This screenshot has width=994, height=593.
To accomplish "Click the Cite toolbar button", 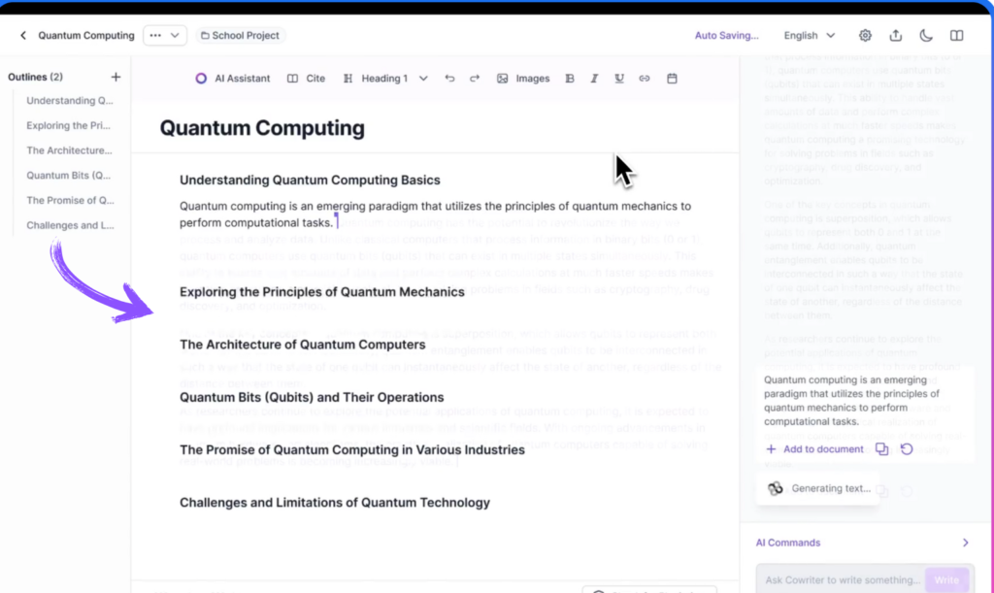I will [306, 79].
